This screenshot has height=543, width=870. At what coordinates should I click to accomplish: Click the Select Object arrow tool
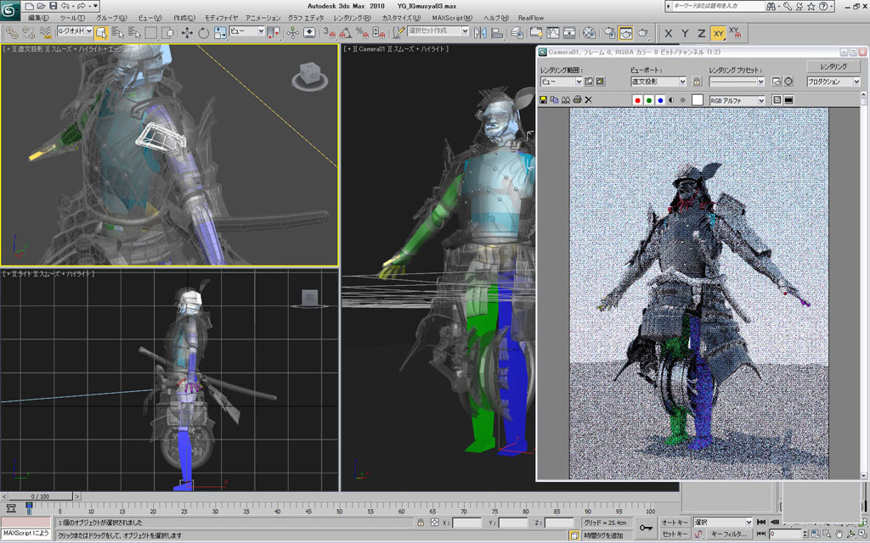coord(101,33)
